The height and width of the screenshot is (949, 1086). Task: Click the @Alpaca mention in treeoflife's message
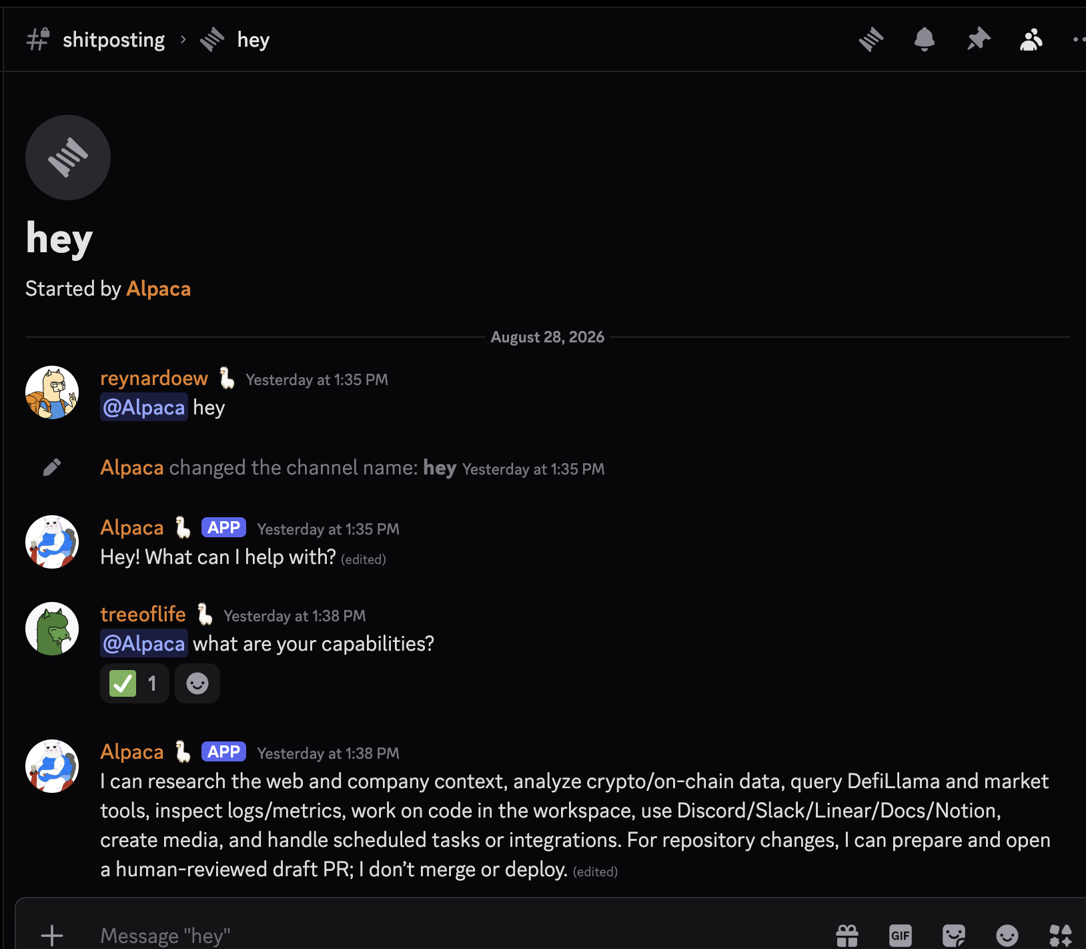click(x=144, y=643)
